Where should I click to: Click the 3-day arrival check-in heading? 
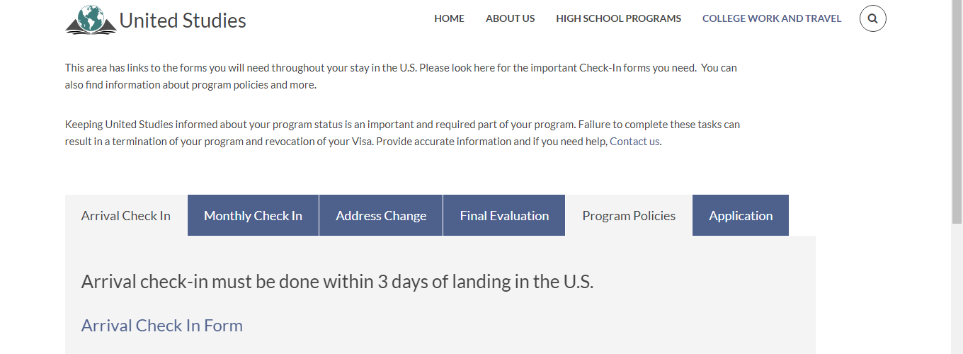[337, 282]
